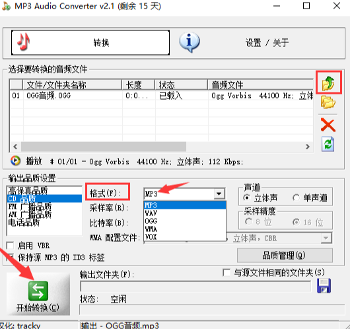Click the blue info bubble icon
Viewport: 350px width, 329px height.
(x=189, y=42)
